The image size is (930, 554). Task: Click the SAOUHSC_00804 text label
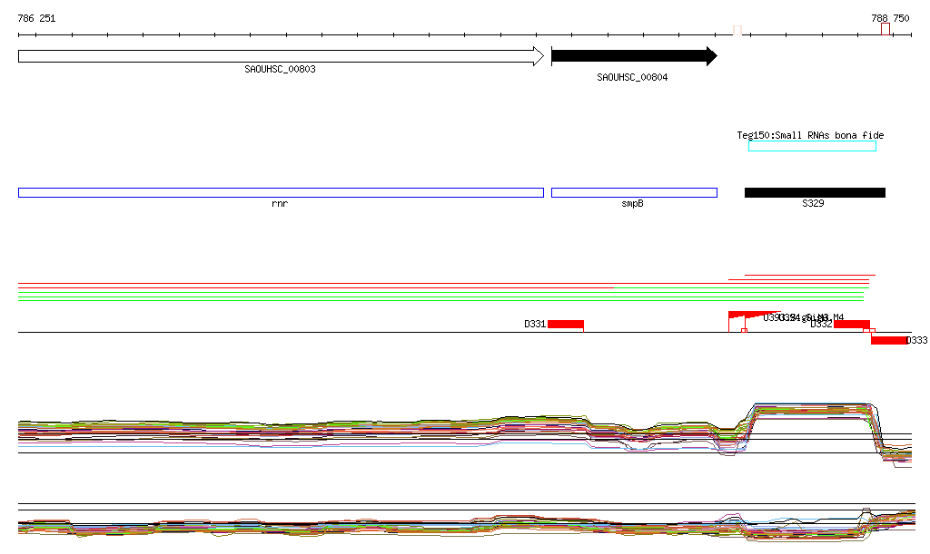(632, 78)
